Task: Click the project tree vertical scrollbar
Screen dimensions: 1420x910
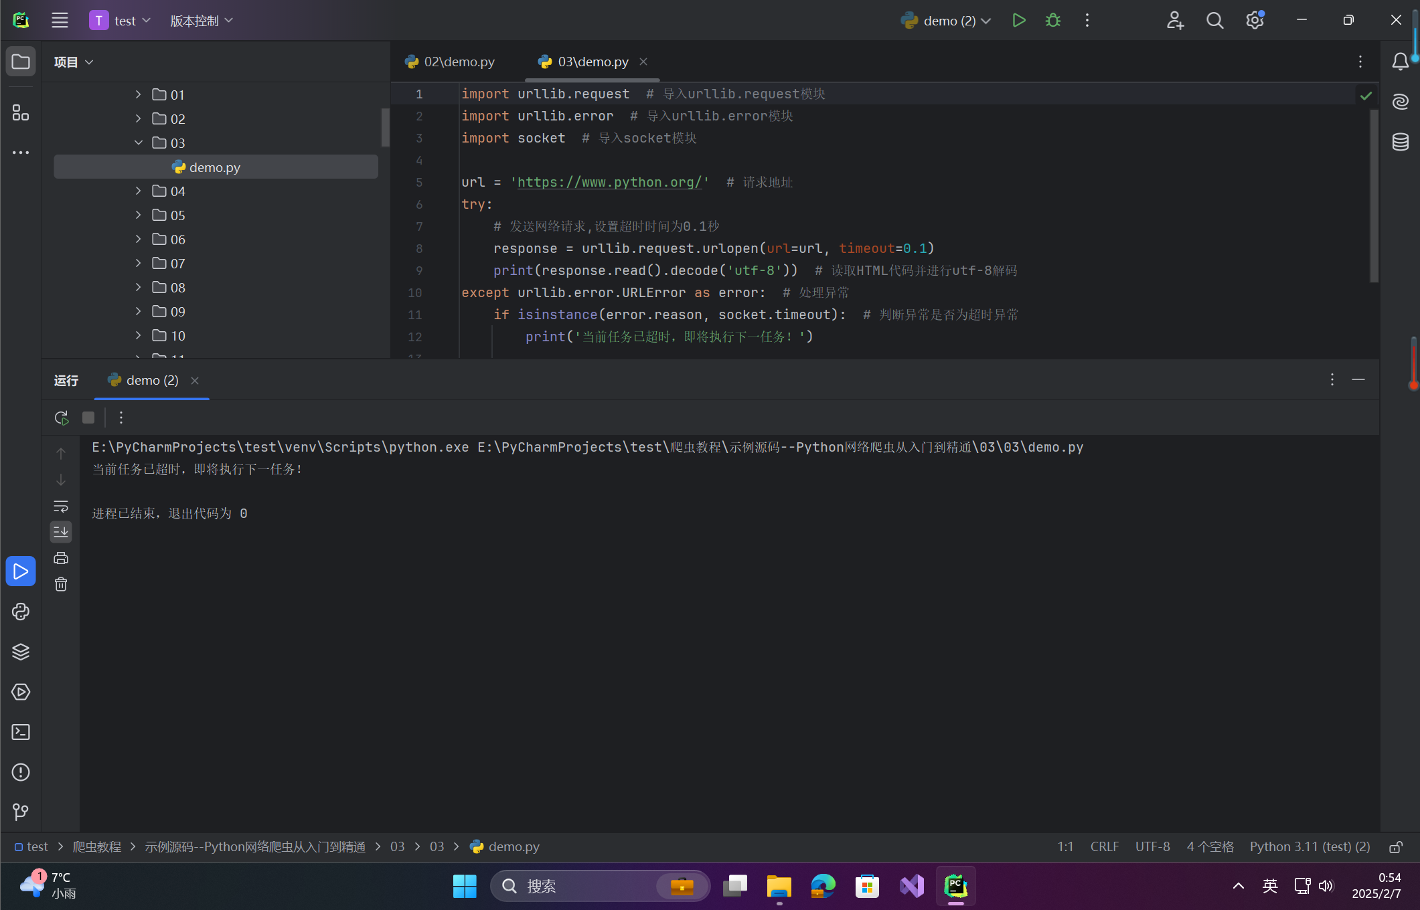Action: pos(386,127)
